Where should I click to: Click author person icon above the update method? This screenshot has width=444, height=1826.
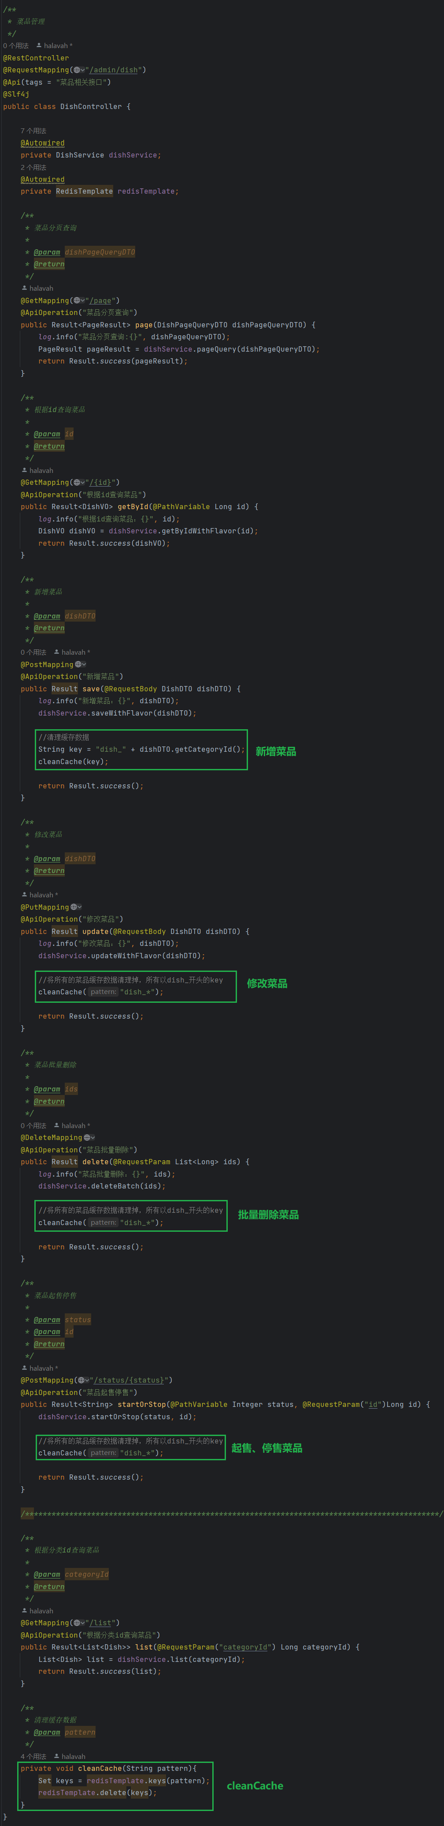click(25, 895)
